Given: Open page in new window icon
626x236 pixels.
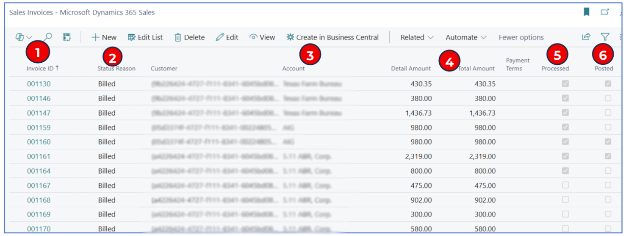Looking at the screenshot, I should pyautogui.click(x=605, y=12).
